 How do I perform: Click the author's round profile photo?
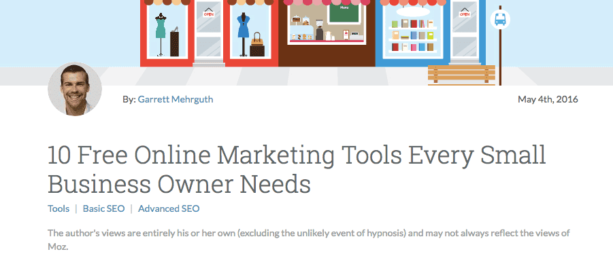pyautogui.click(x=75, y=90)
